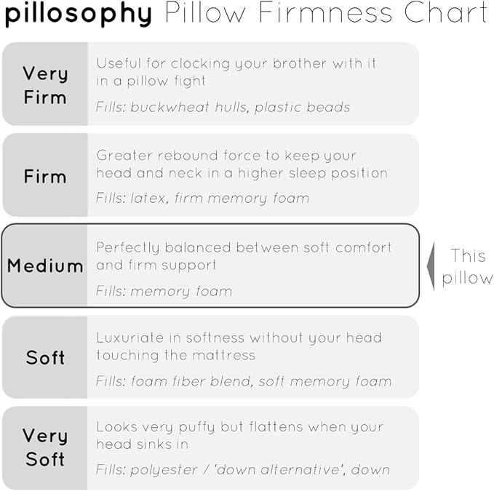Click the 'Greater rebound force' description

click(x=242, y=164)
